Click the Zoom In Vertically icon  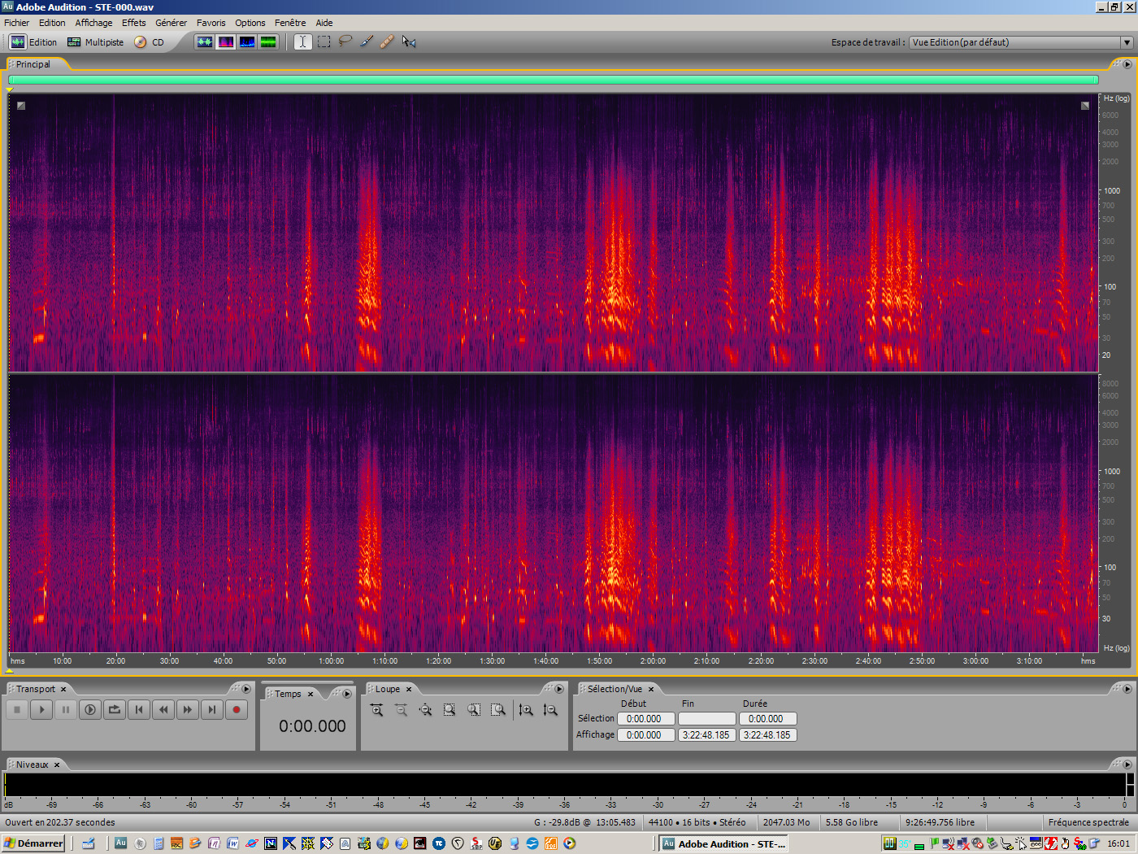526,710
